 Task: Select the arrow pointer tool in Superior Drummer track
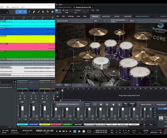click(57, 93)
